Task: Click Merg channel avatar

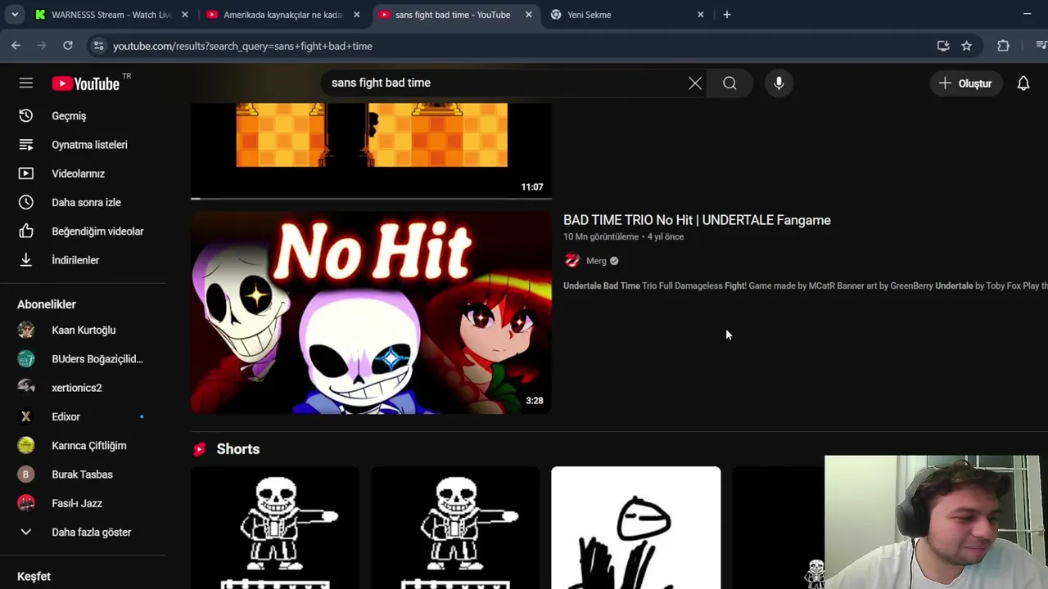Action: (572, 261)
